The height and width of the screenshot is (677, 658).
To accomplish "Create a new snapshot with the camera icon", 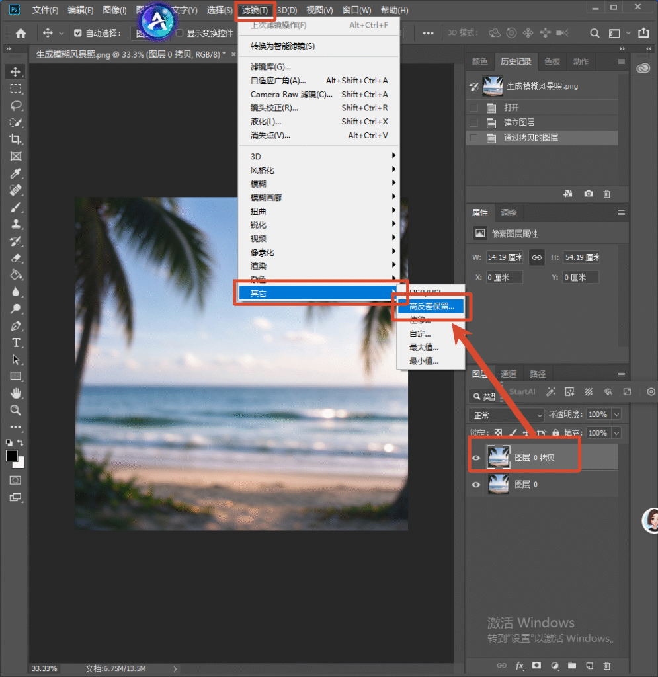I will 589,194.
